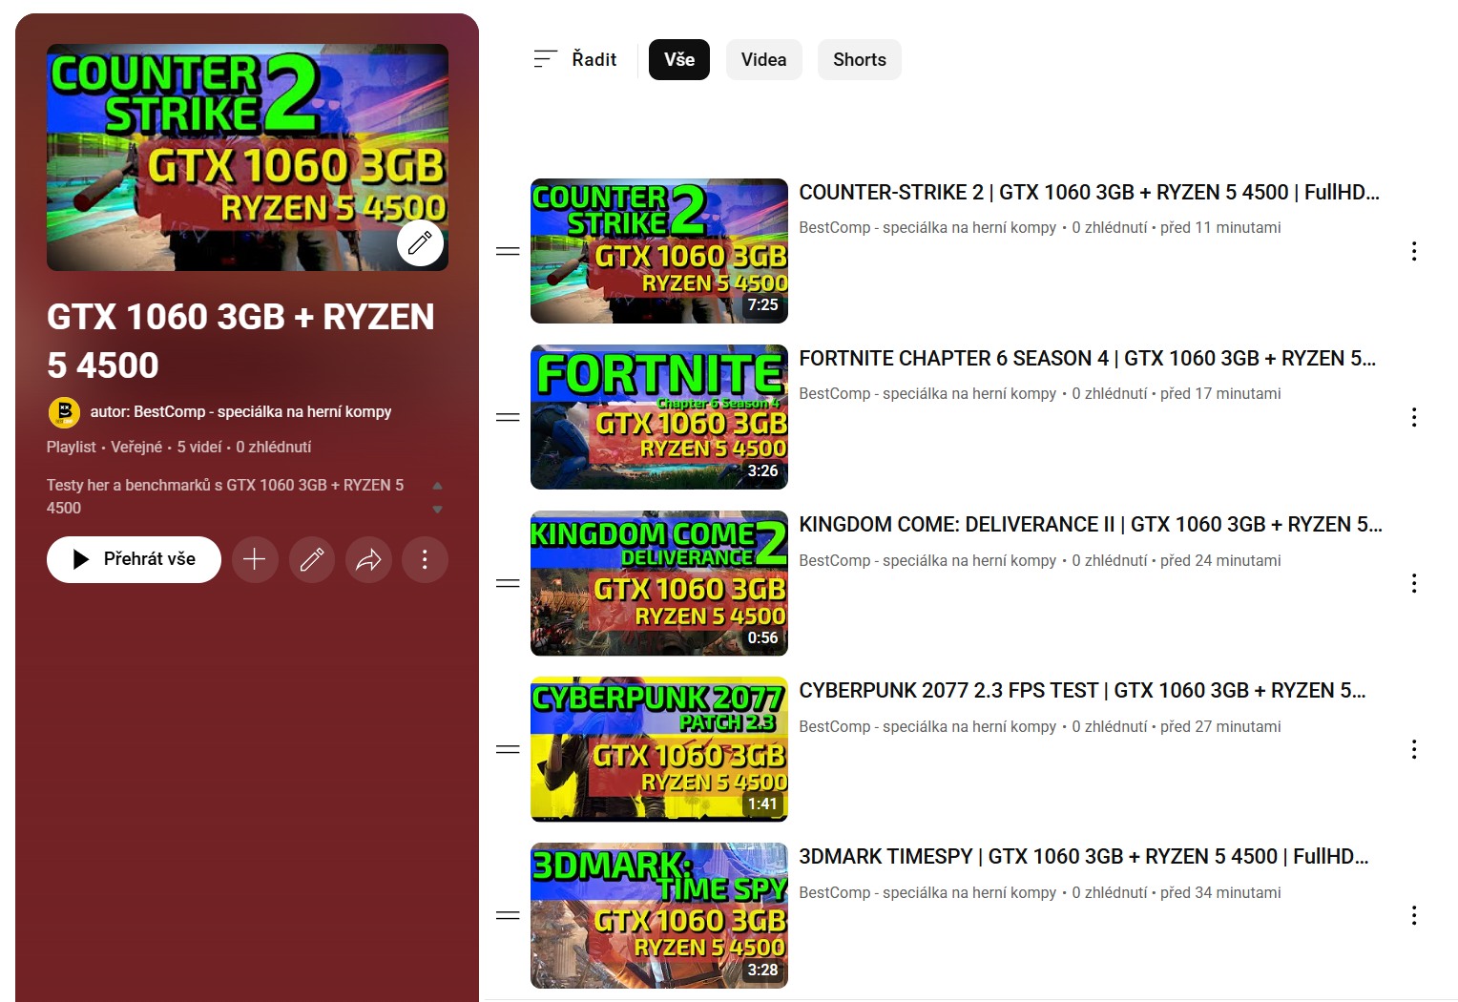This screenshot has height=1002, width=1458.
Task: Collapse description with the down arrow
Action: [437, 510]
